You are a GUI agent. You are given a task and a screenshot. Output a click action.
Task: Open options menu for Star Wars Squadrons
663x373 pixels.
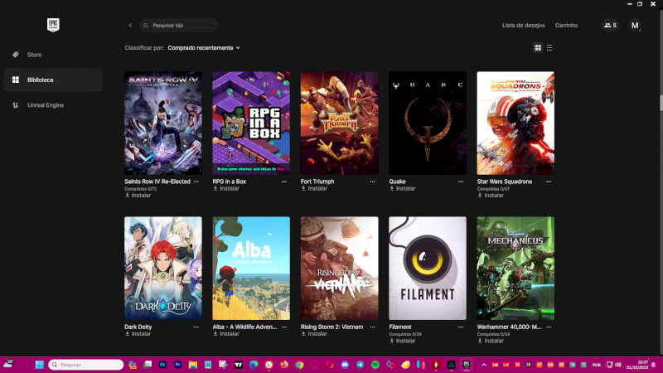tap(549, 182)
